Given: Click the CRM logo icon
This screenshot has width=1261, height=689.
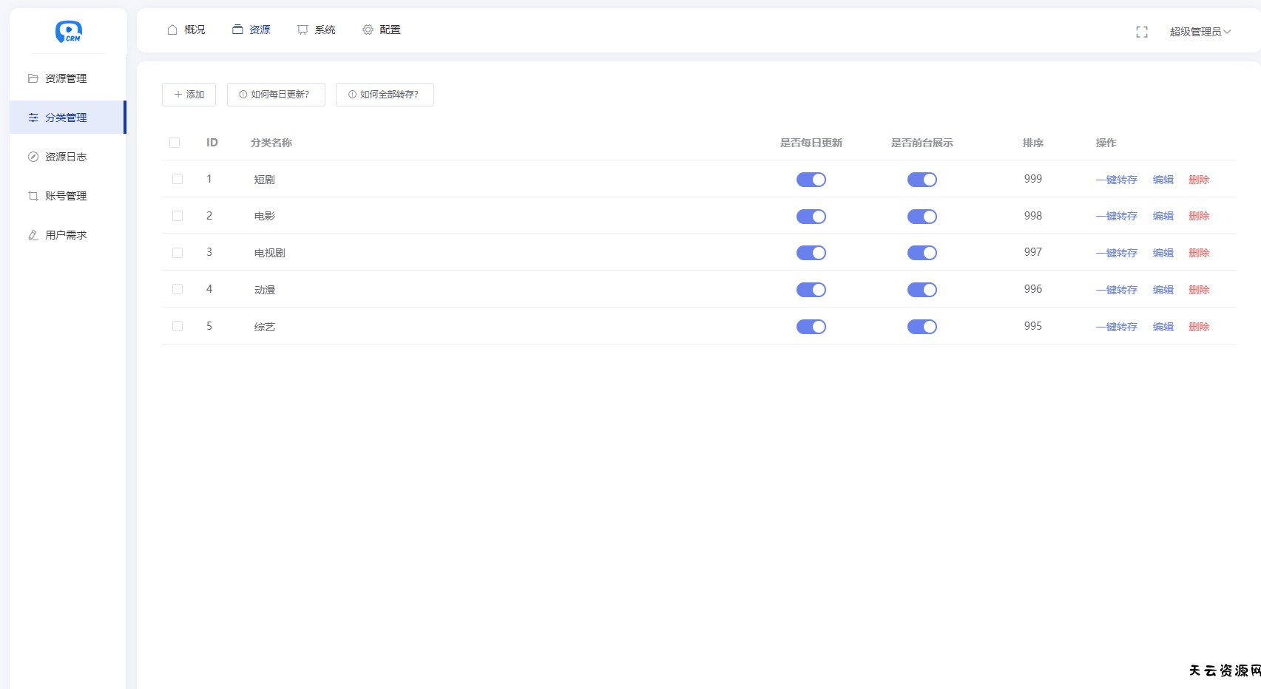Looking at the screenshot, I should [x=68, y=31].
